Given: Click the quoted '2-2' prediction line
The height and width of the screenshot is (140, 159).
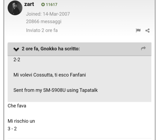Looking at the screenshot, I should (x=17, y=60).
